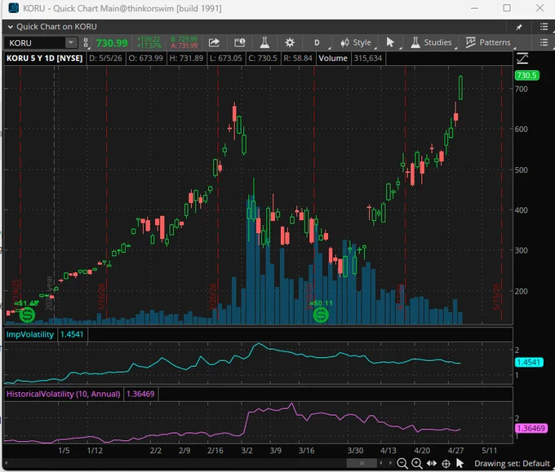Viewport: 555px width, 472px height.
Task: Click the horizontal scrollbar thumb
Action: pyautogui.click(x=362, y=463)
